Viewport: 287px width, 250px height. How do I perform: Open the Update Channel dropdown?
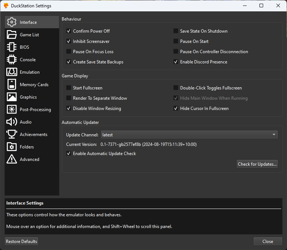[189, 135]
